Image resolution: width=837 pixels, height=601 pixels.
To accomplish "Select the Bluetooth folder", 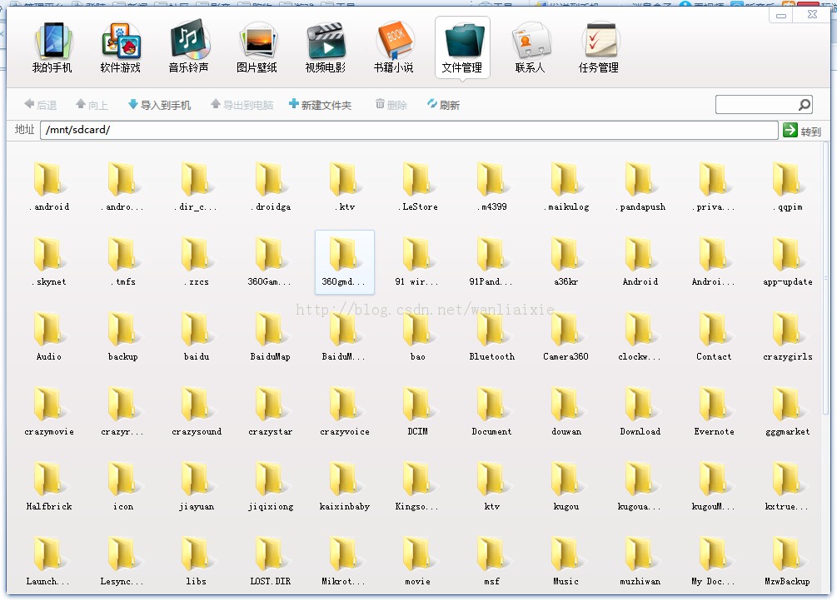I will click(x=491, y=336).
